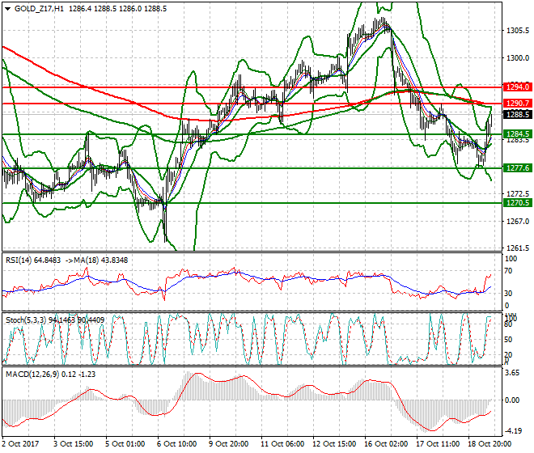Click the MACD scale value 0.00

tap(512, 400)
